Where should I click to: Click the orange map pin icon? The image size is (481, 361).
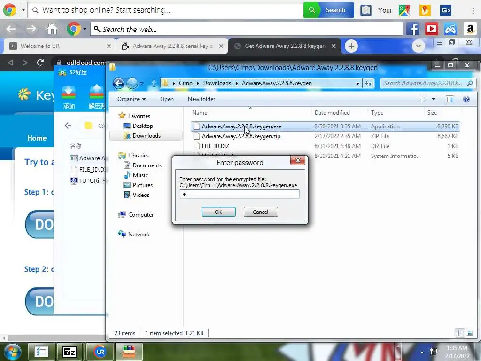425,10
